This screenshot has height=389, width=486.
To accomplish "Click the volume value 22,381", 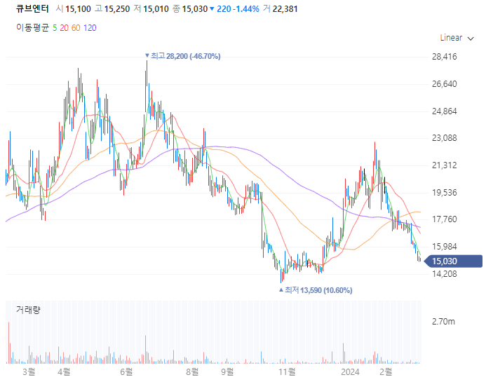I will click(x=285, y=9).
